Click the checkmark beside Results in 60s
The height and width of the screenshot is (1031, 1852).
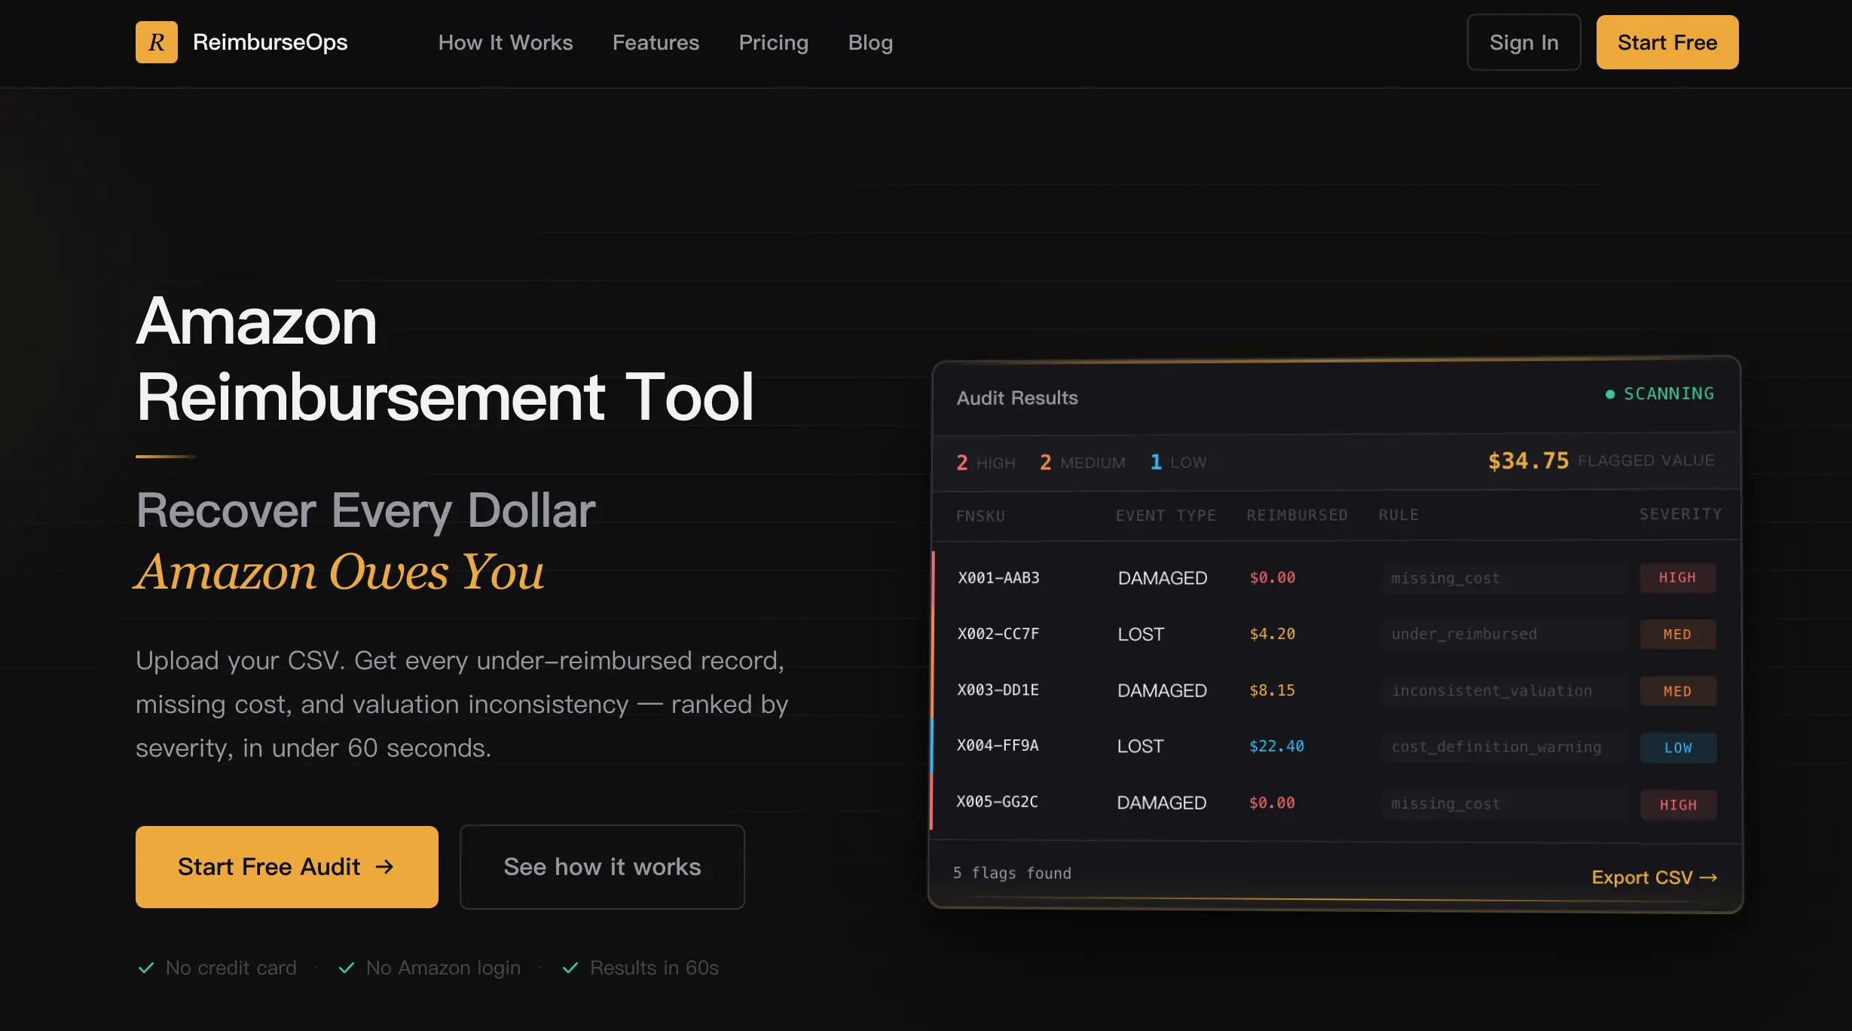click(x=570, y=968)
